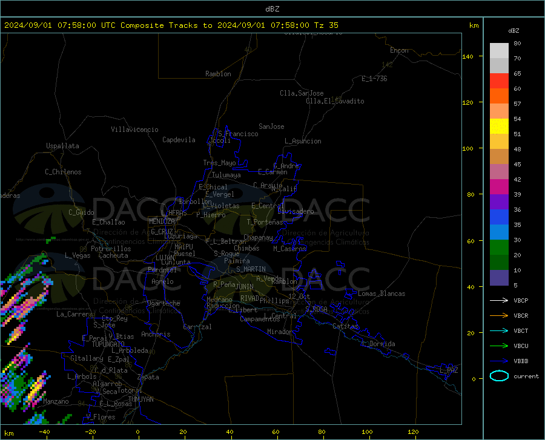545x440 pixels.
Task: Click the Manzano map label
Action: 56,401
